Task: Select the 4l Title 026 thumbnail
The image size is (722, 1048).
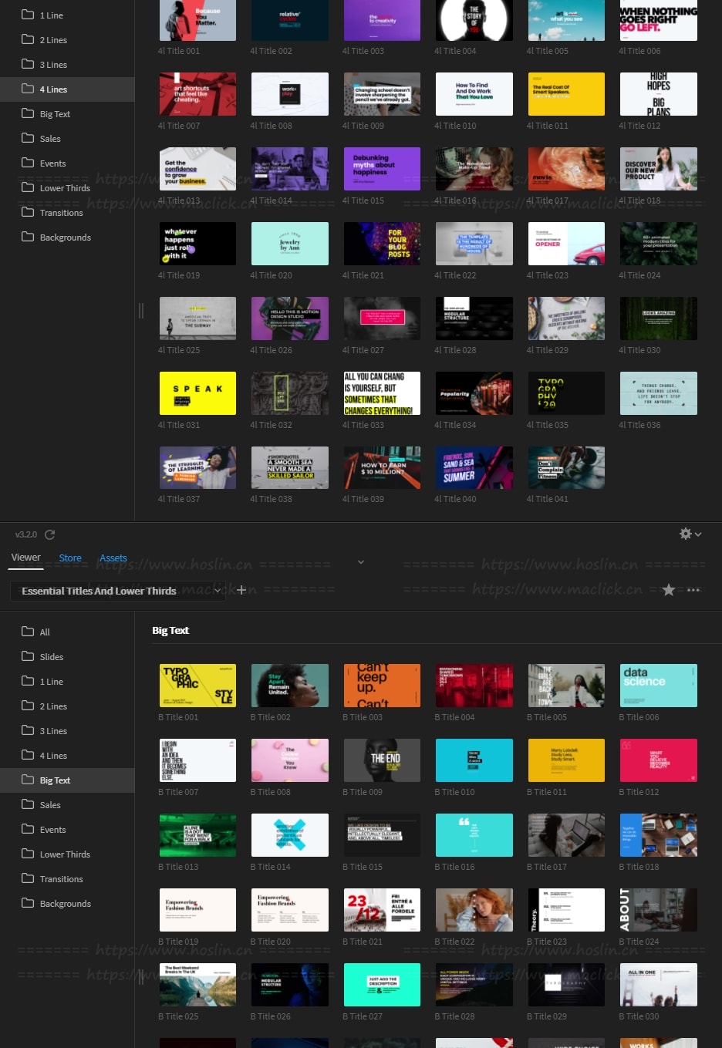Action: pos(290,318)
